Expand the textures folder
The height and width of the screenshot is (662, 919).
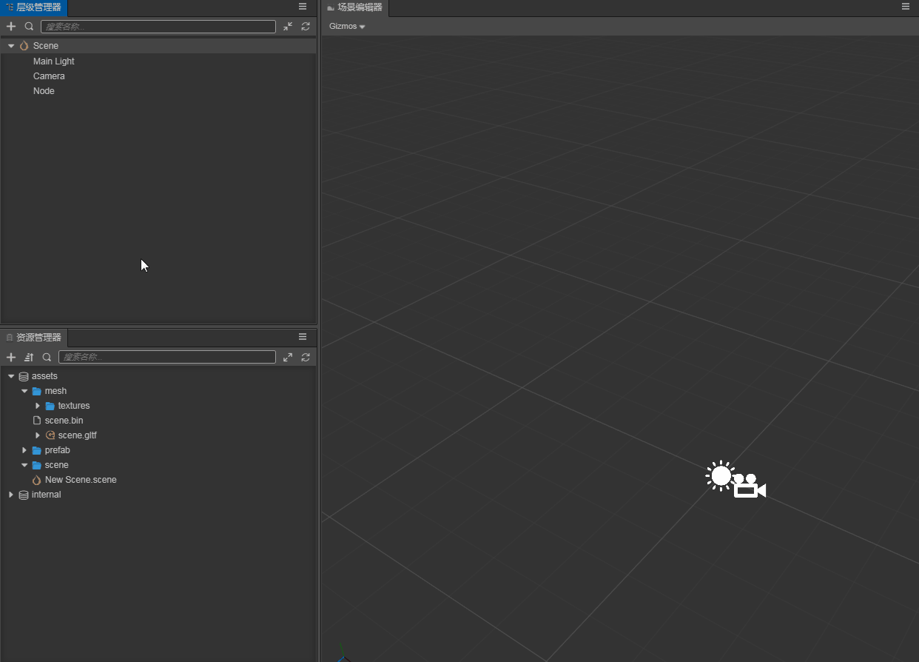coord(38,406)
